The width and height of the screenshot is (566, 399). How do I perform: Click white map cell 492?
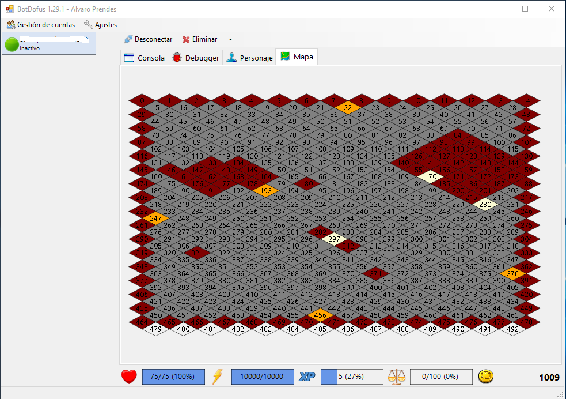tap(512, 329)
